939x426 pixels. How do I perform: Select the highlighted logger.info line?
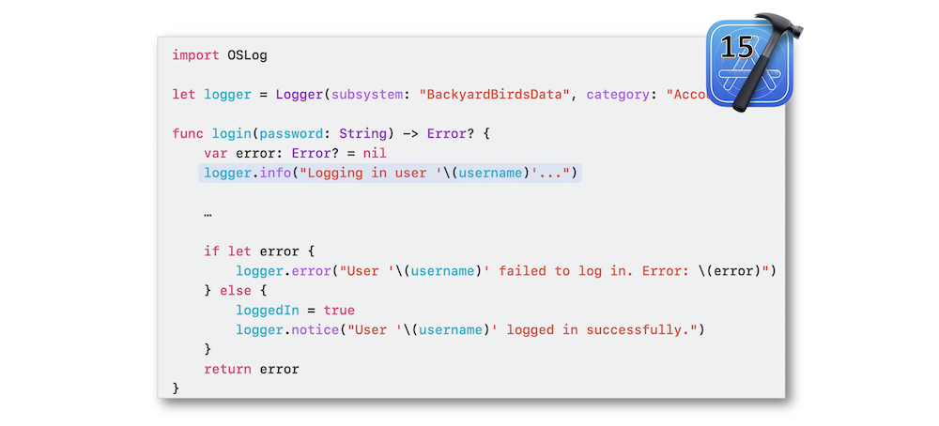click(x=390, y=174)
